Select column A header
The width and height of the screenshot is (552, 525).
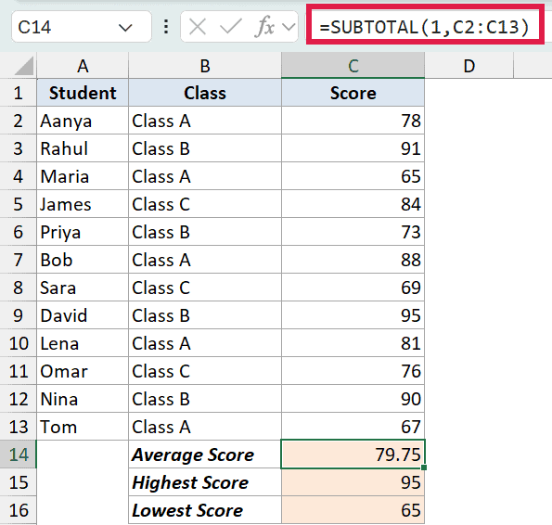pos(83,66)
